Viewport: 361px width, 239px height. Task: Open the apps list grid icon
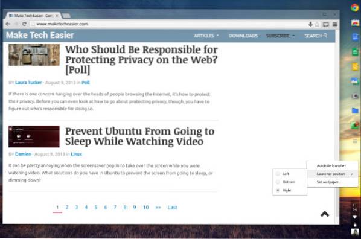click(355, 141)
